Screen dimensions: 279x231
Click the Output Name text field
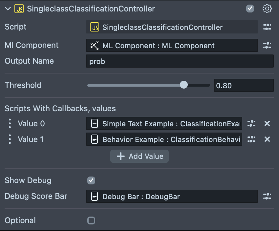(x=180, y=61)
